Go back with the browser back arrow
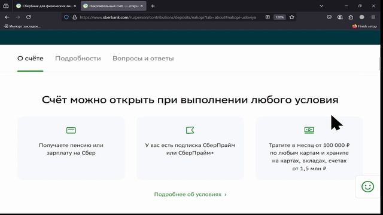 [7, 17]
